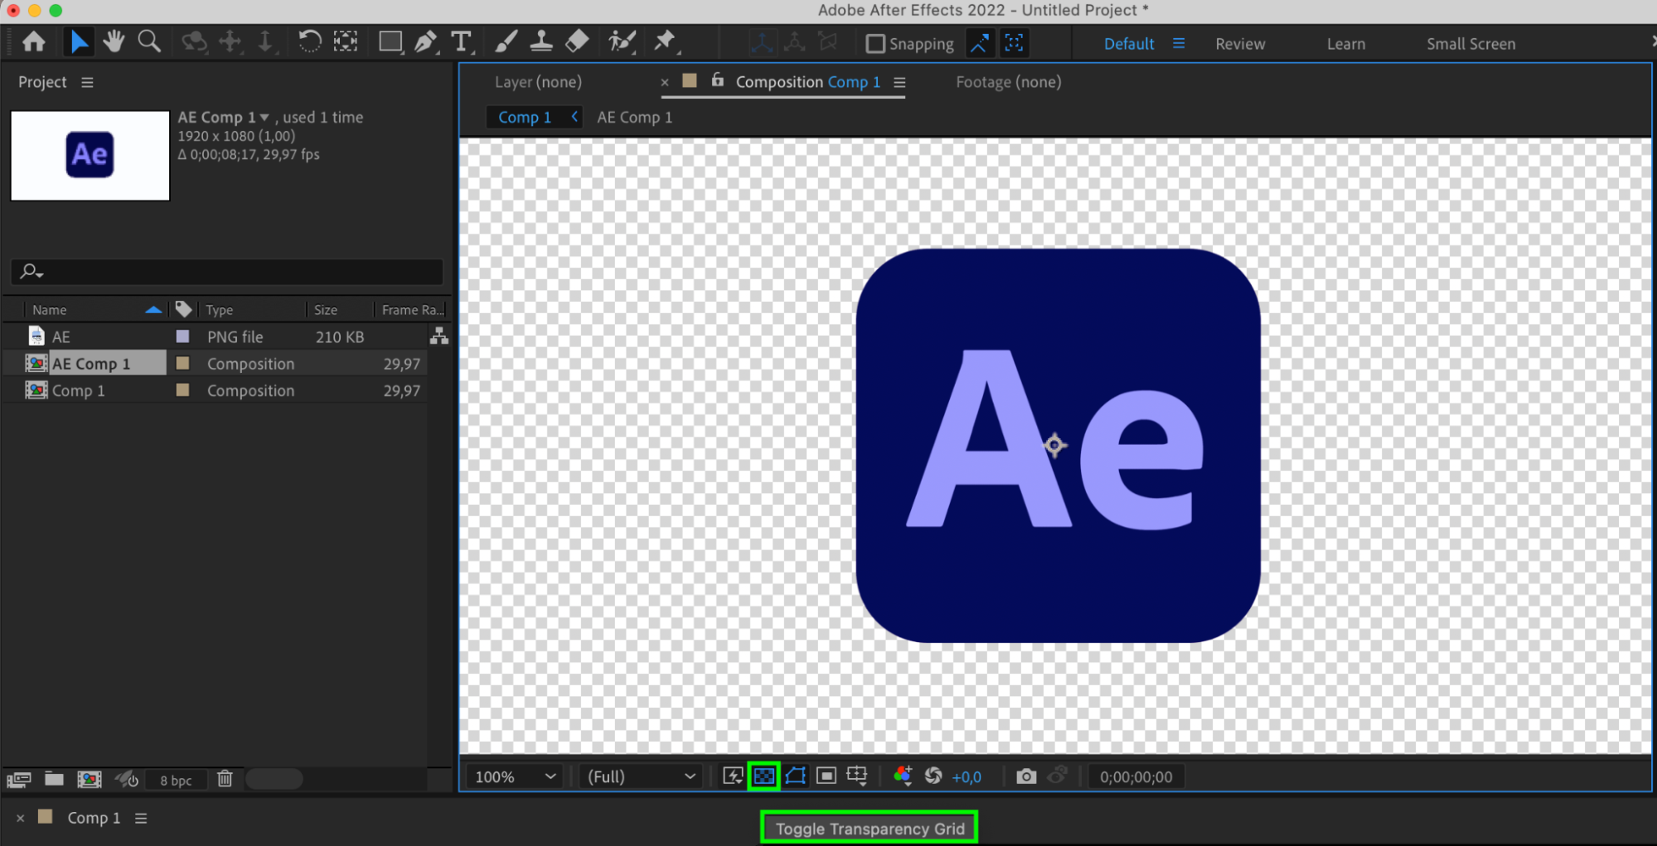Click the 8 bpc color depth button
Viewport: 1657px width, 846px height.
click(x=176, y=780)
